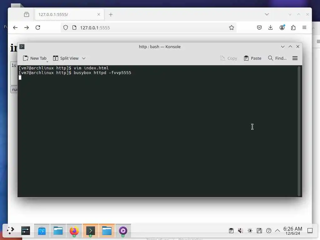Click Paste in Konsole toolbar
Image resolution: width=320 pixels, height=240 pixels.
pyautogui.click(x=252, y=58)
